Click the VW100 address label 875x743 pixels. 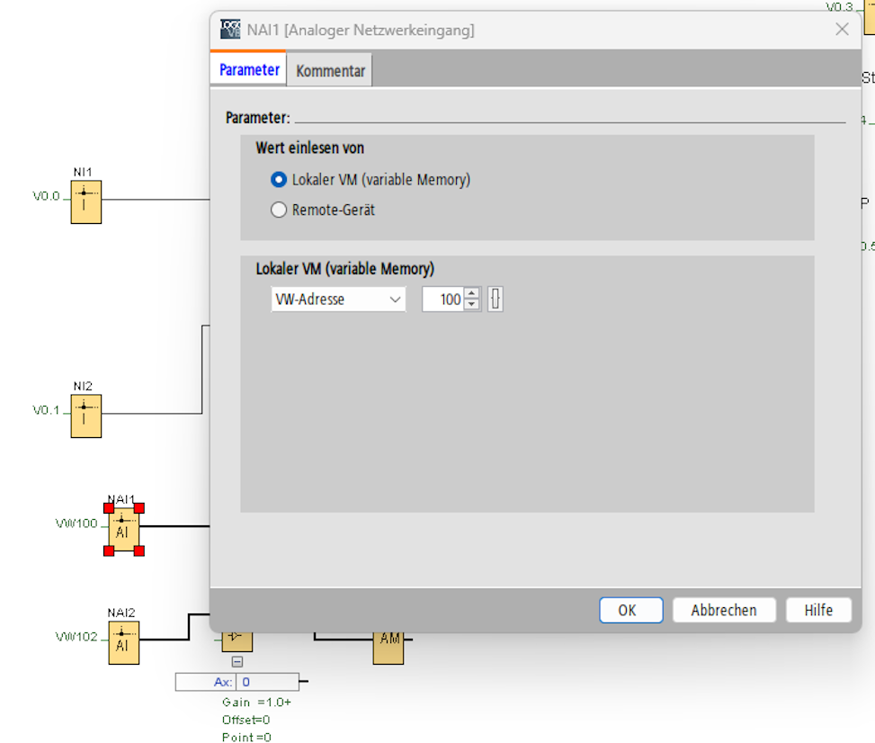pyautogui.click(x=76, y=523)
